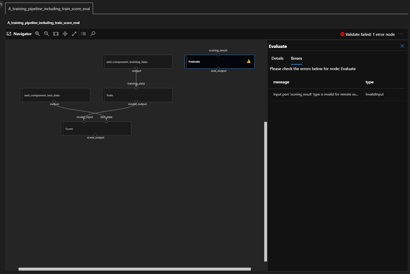Click output port of aml_component_test_data
The height and width of the screenshot is (274, 410).
pyautogui.click(x=54, y=102)
